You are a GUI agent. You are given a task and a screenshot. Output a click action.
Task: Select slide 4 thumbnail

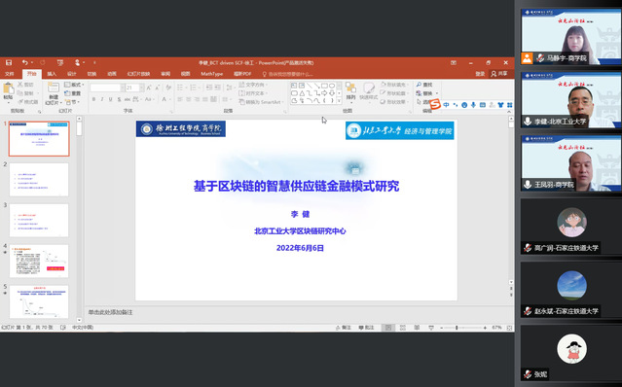coord(39,261)
